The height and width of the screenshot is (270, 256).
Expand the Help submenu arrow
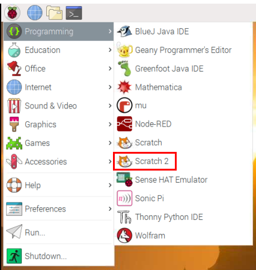click(x=110, y=185)
